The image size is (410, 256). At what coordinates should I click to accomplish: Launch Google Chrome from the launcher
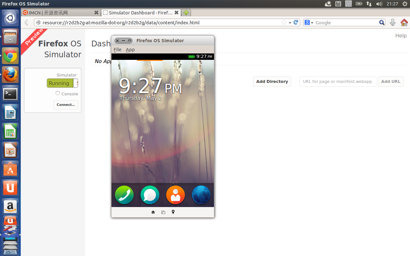click(x=10, y=56)
